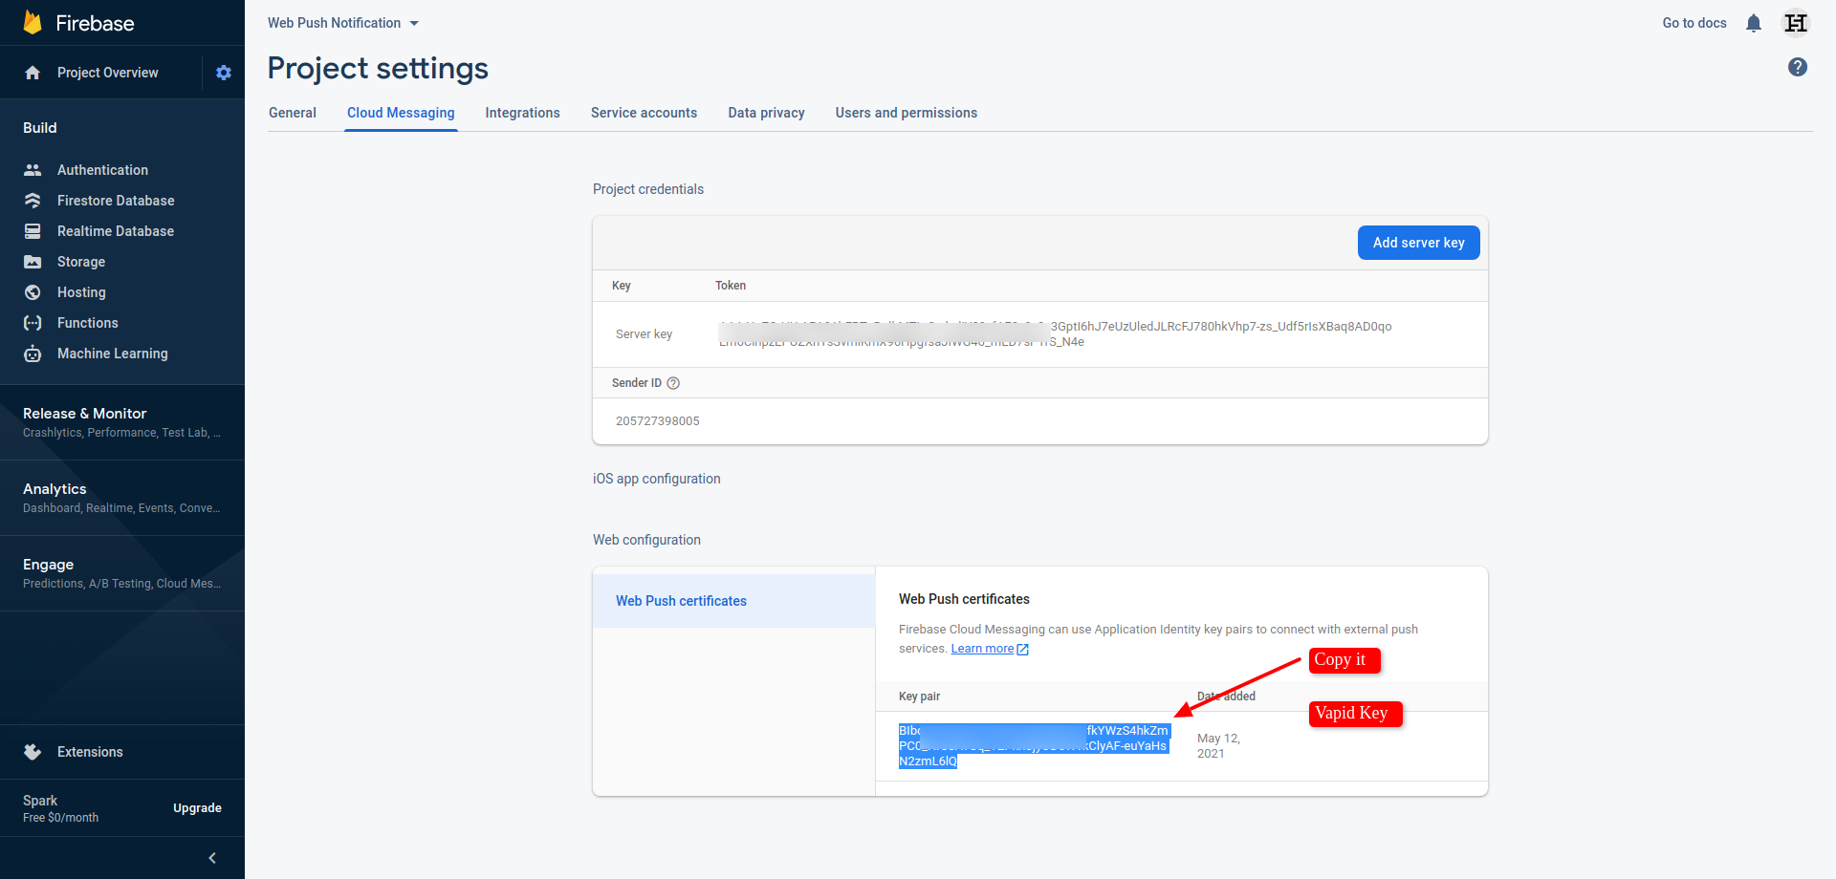
Task: Click the Storage image icon
Action: click(x=33, y=262)
